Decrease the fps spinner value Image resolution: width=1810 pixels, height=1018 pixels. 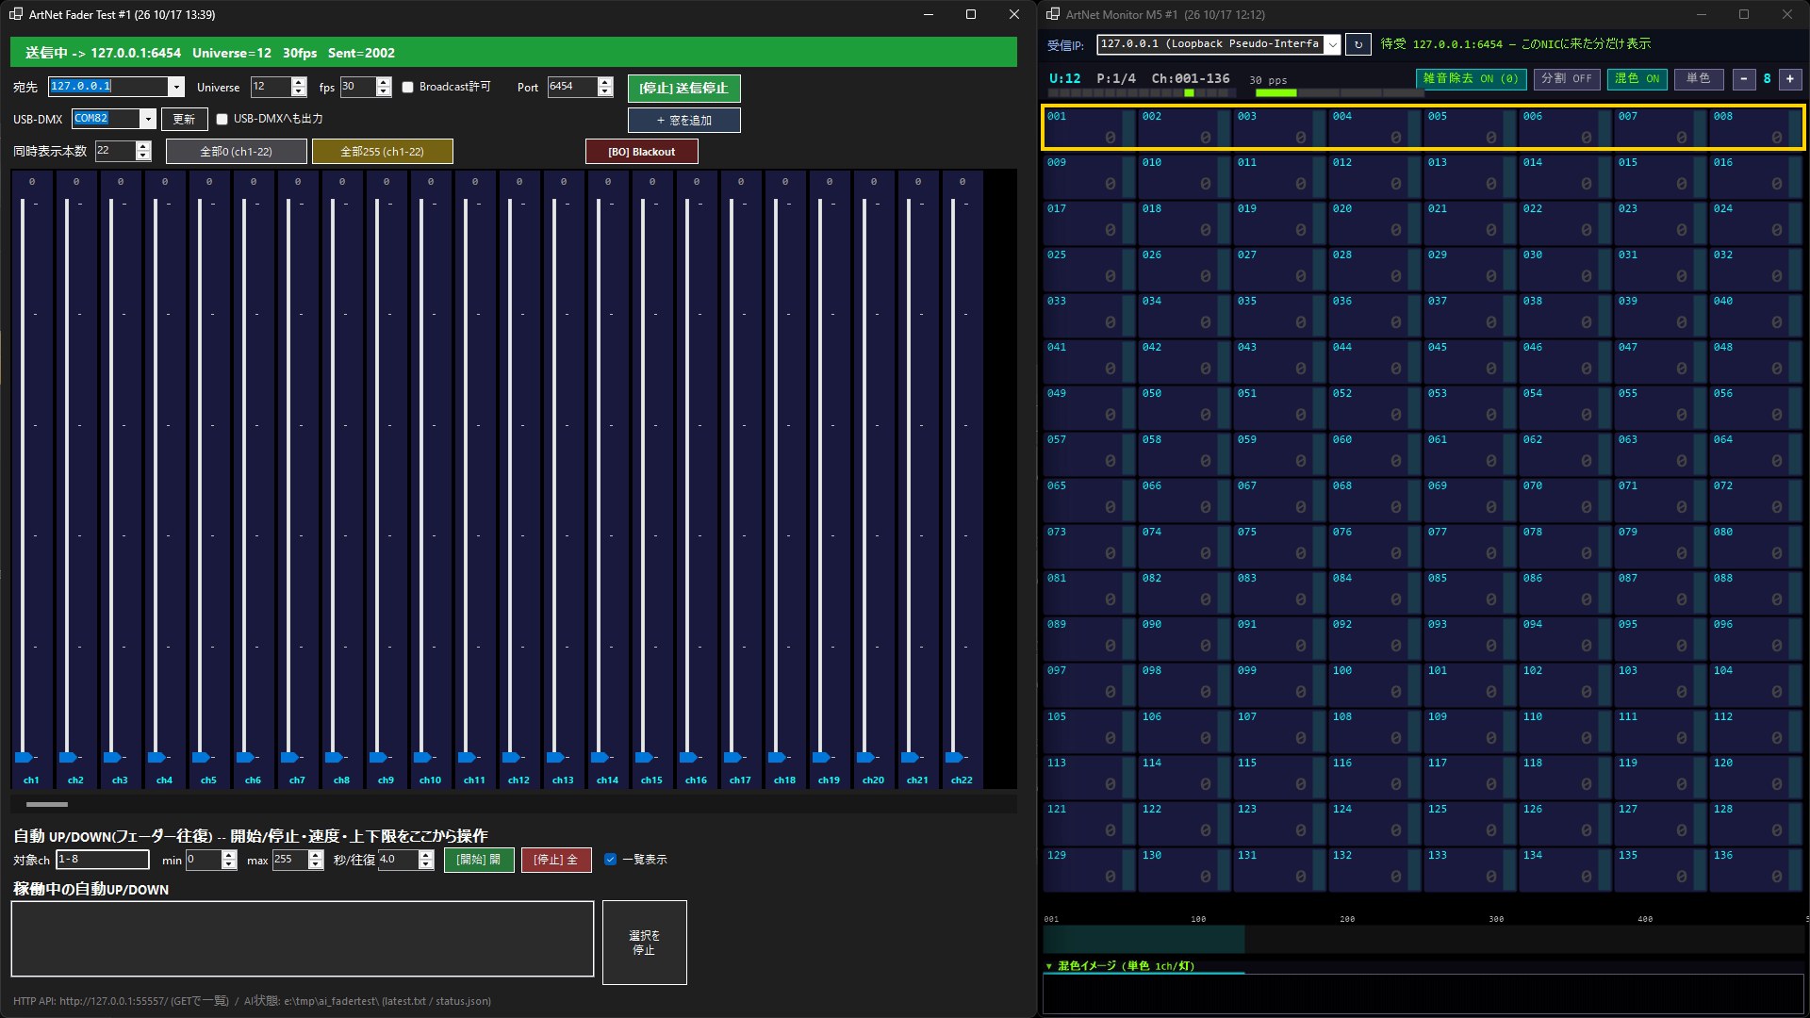click(383, 91)
